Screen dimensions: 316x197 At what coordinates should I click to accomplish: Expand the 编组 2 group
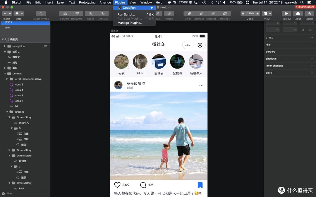pos(5,51)
